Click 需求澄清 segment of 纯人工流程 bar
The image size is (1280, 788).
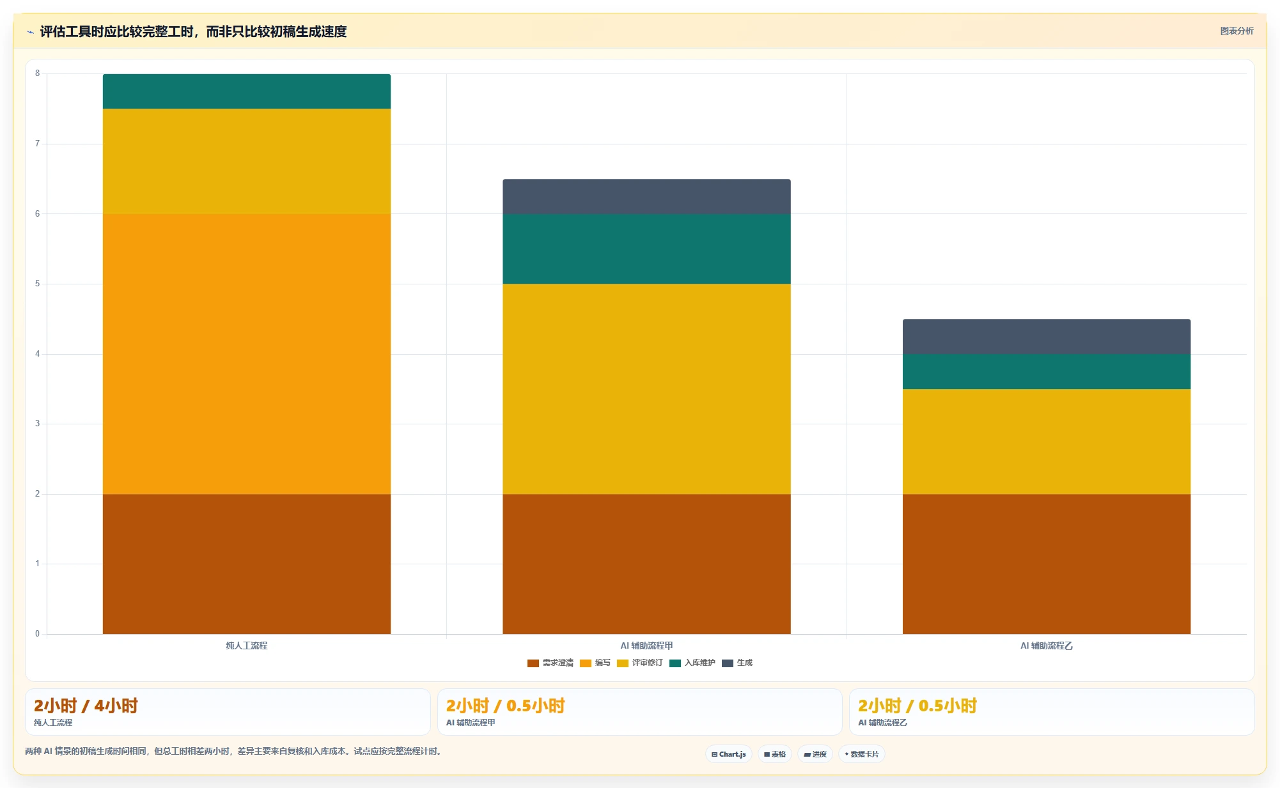click(247, 564)
